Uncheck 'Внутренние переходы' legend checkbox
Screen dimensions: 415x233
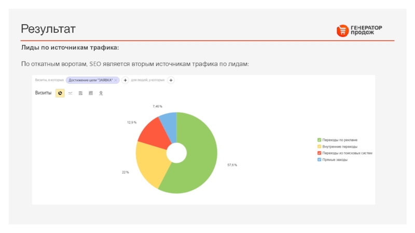coord(320,147)
